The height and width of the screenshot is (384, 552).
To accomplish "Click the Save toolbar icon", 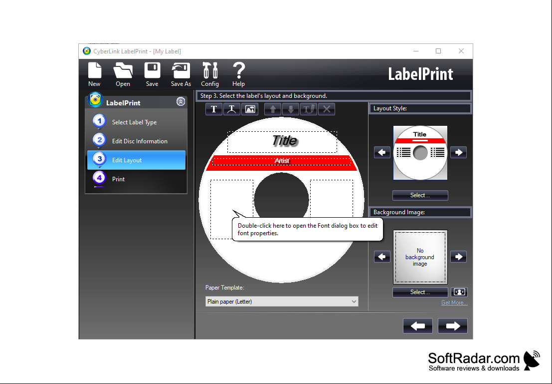I will 152,74.
